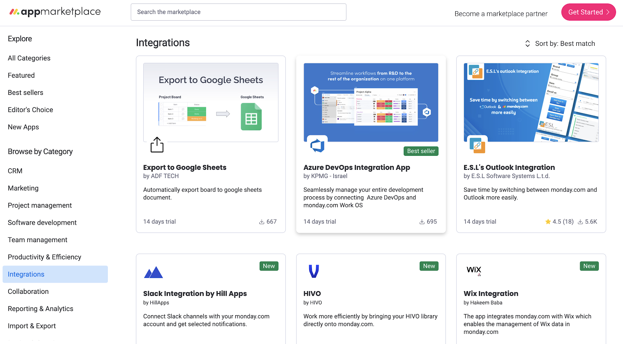Select the highlighted Integrations category
This screenshot has width=623, height=344.
coord(55,274)
